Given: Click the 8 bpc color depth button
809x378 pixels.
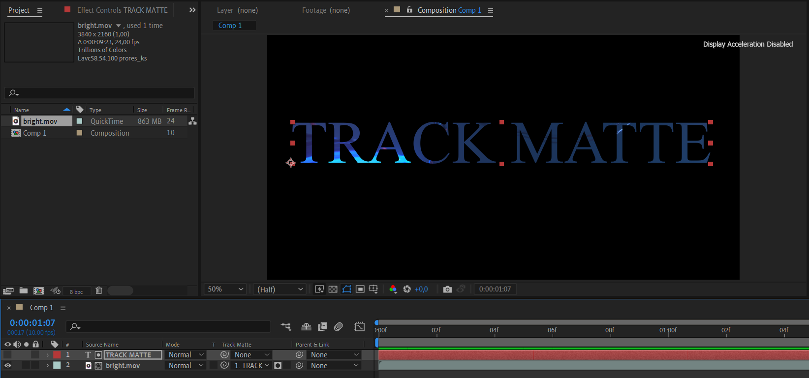Looking at the screenshot, I should click(76, 292).
